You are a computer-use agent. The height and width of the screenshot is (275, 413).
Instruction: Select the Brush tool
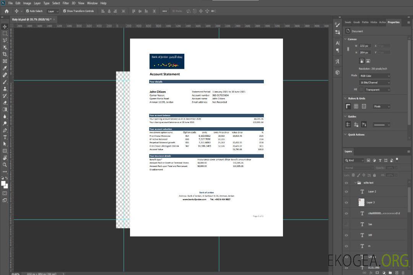(x=5, y=82)
